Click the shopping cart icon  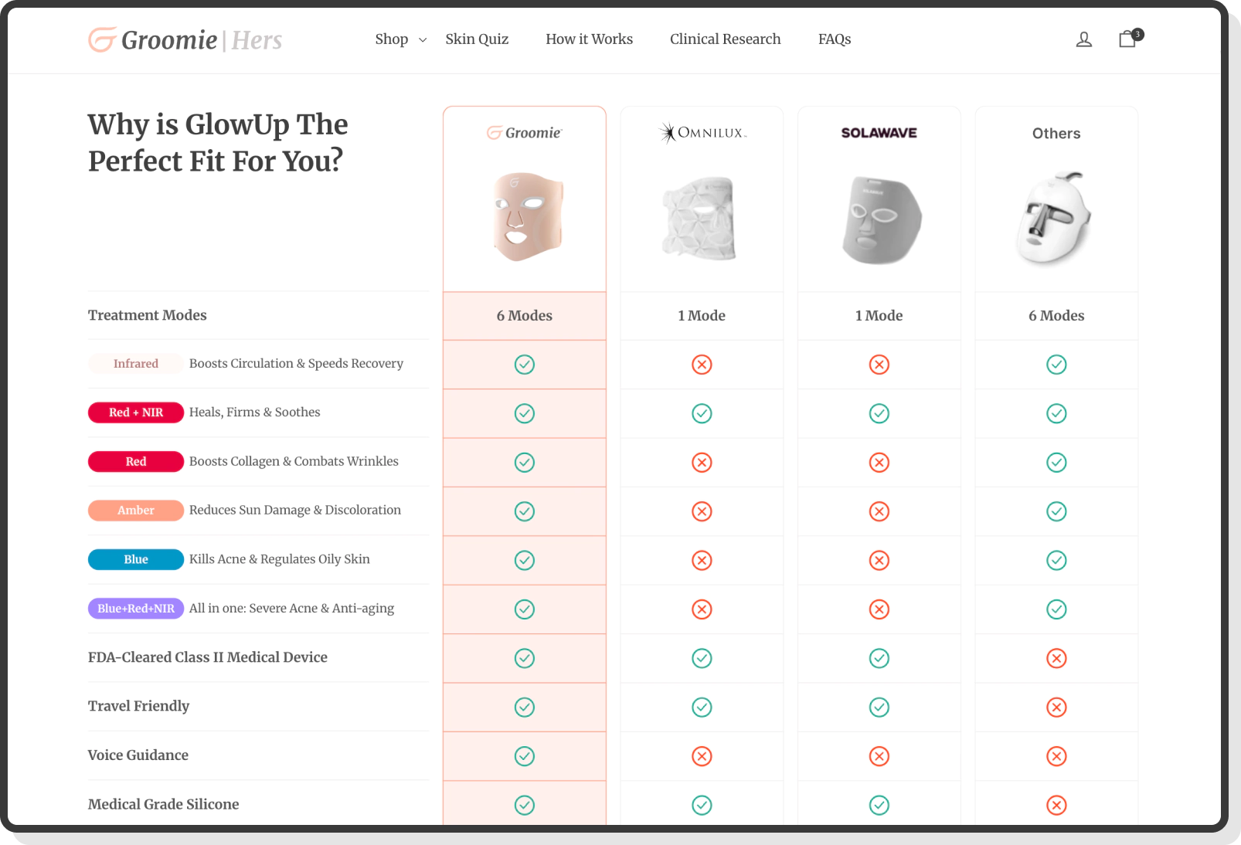(1127, 39)
